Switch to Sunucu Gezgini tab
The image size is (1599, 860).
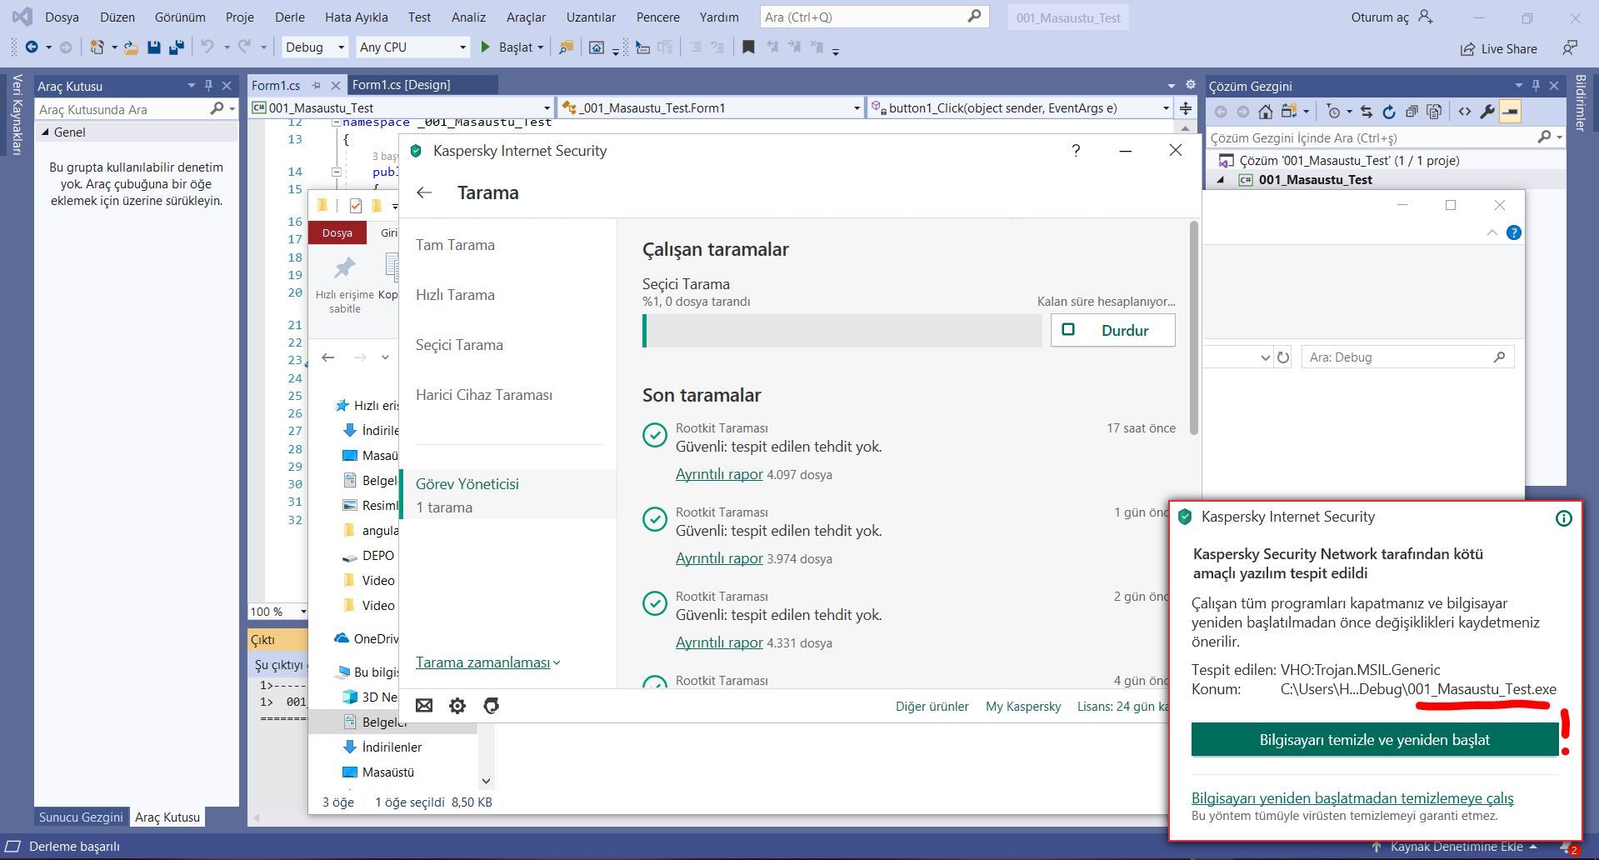click(x=81, y=817)
